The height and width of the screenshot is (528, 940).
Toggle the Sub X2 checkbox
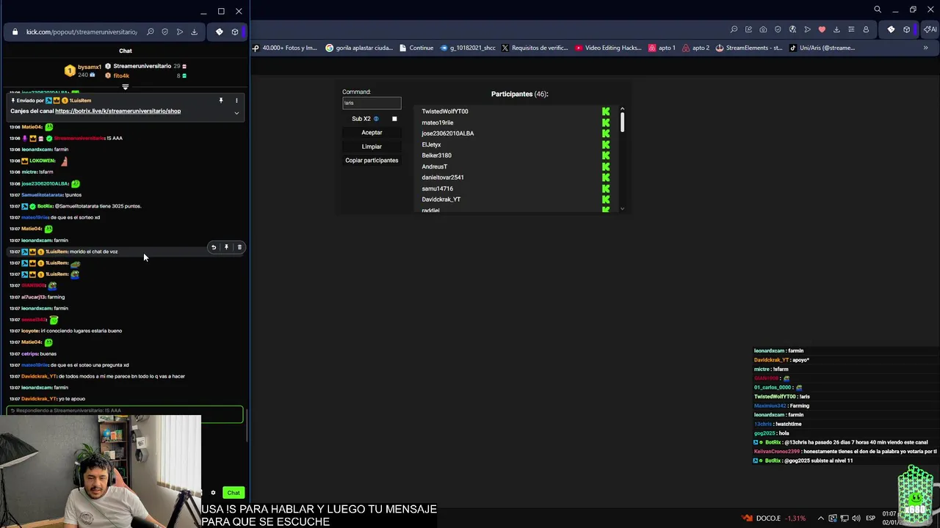[x=394, y=119]
